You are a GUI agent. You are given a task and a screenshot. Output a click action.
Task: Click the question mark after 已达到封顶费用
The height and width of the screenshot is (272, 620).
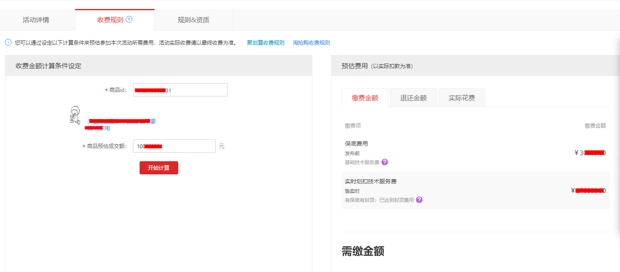pyautogui.click(x=418, y=199)
